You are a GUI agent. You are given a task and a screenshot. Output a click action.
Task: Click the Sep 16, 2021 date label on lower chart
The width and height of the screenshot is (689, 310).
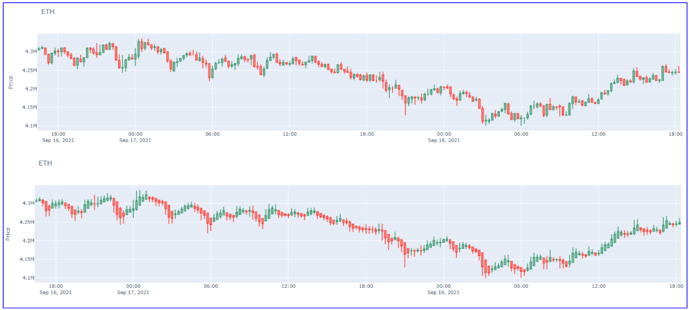pyautogui.click(x=56, y=292)
